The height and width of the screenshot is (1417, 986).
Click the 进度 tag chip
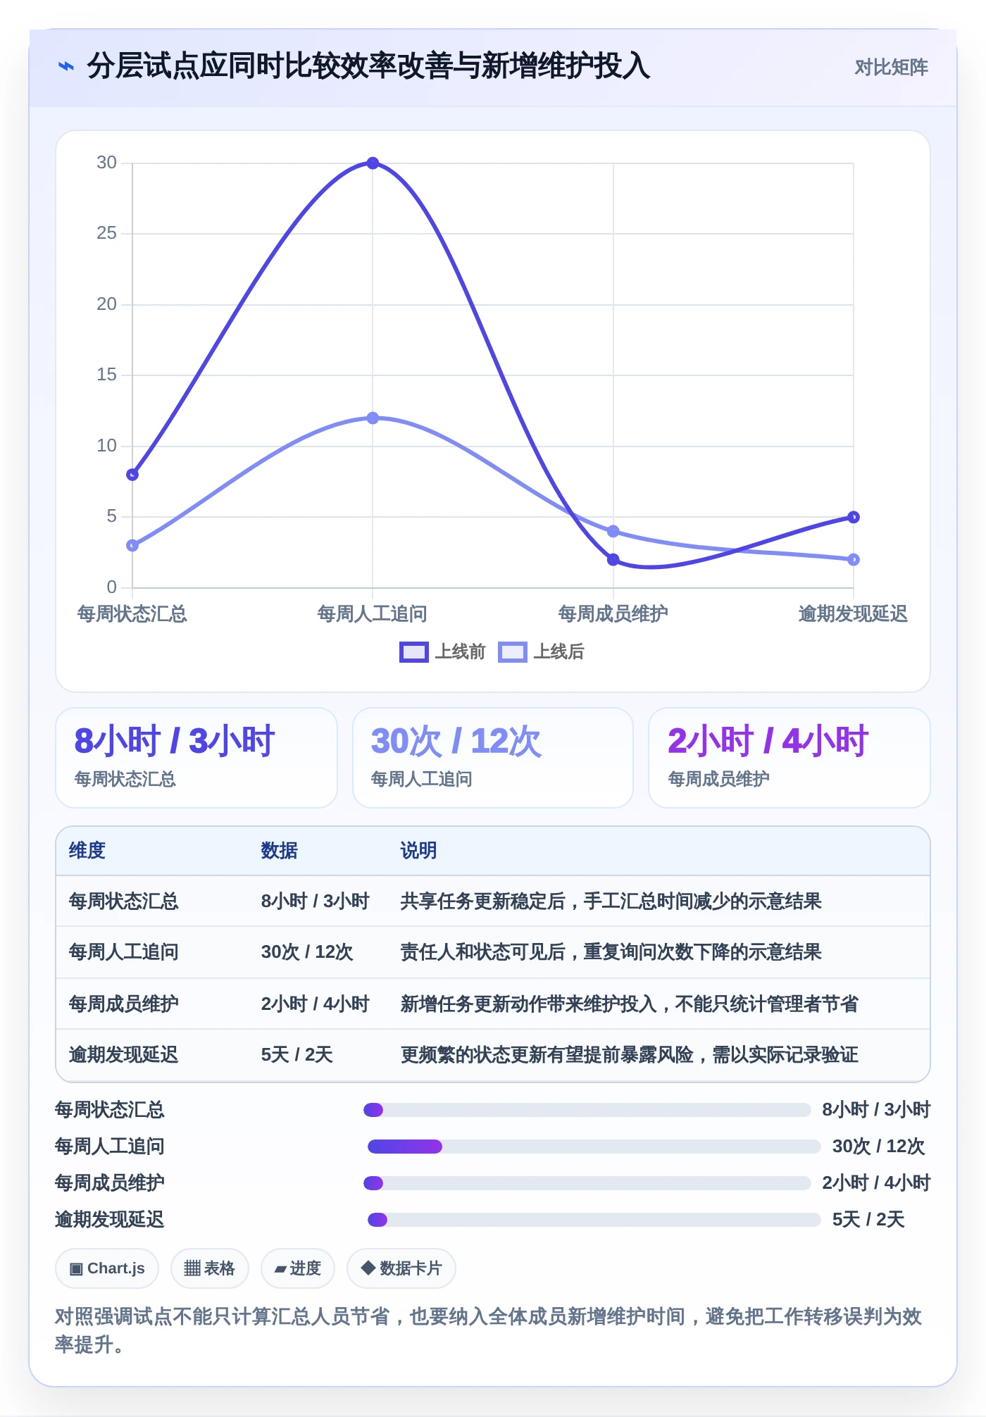pyautogui.click(x=297, y=1268)
